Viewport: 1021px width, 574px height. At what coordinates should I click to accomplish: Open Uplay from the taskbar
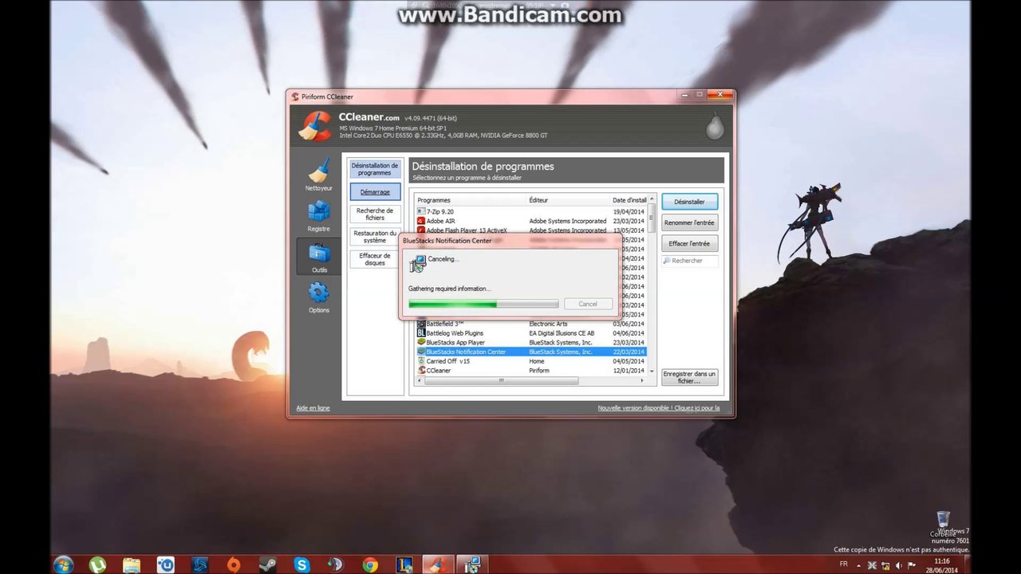click(x=165, y=564)
